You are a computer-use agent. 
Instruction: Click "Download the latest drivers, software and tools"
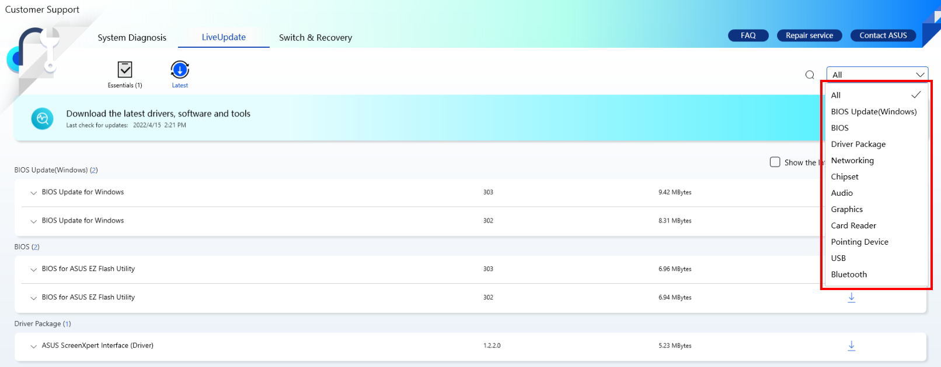click(x=158, y=114)
